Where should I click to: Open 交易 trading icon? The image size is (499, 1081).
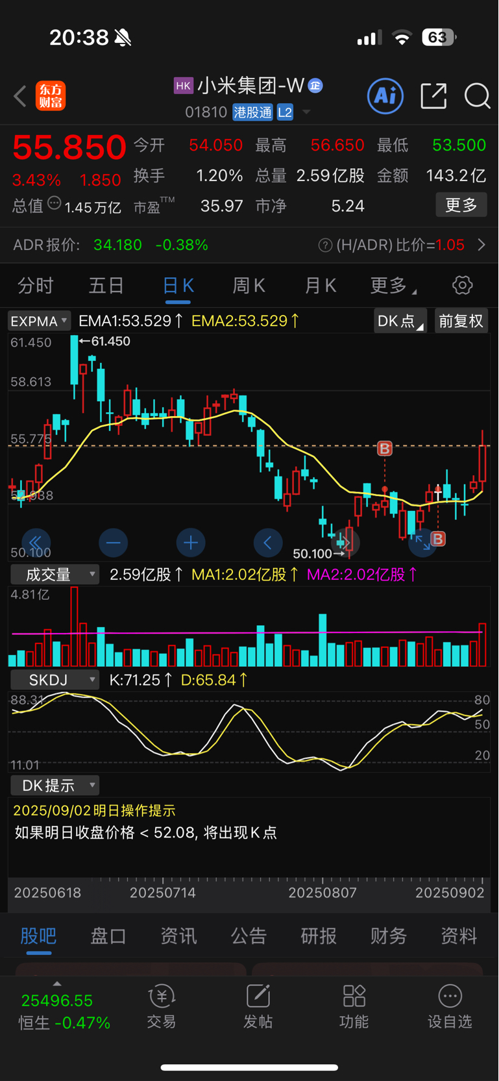pyautogui.click(x=162, y=1008)
